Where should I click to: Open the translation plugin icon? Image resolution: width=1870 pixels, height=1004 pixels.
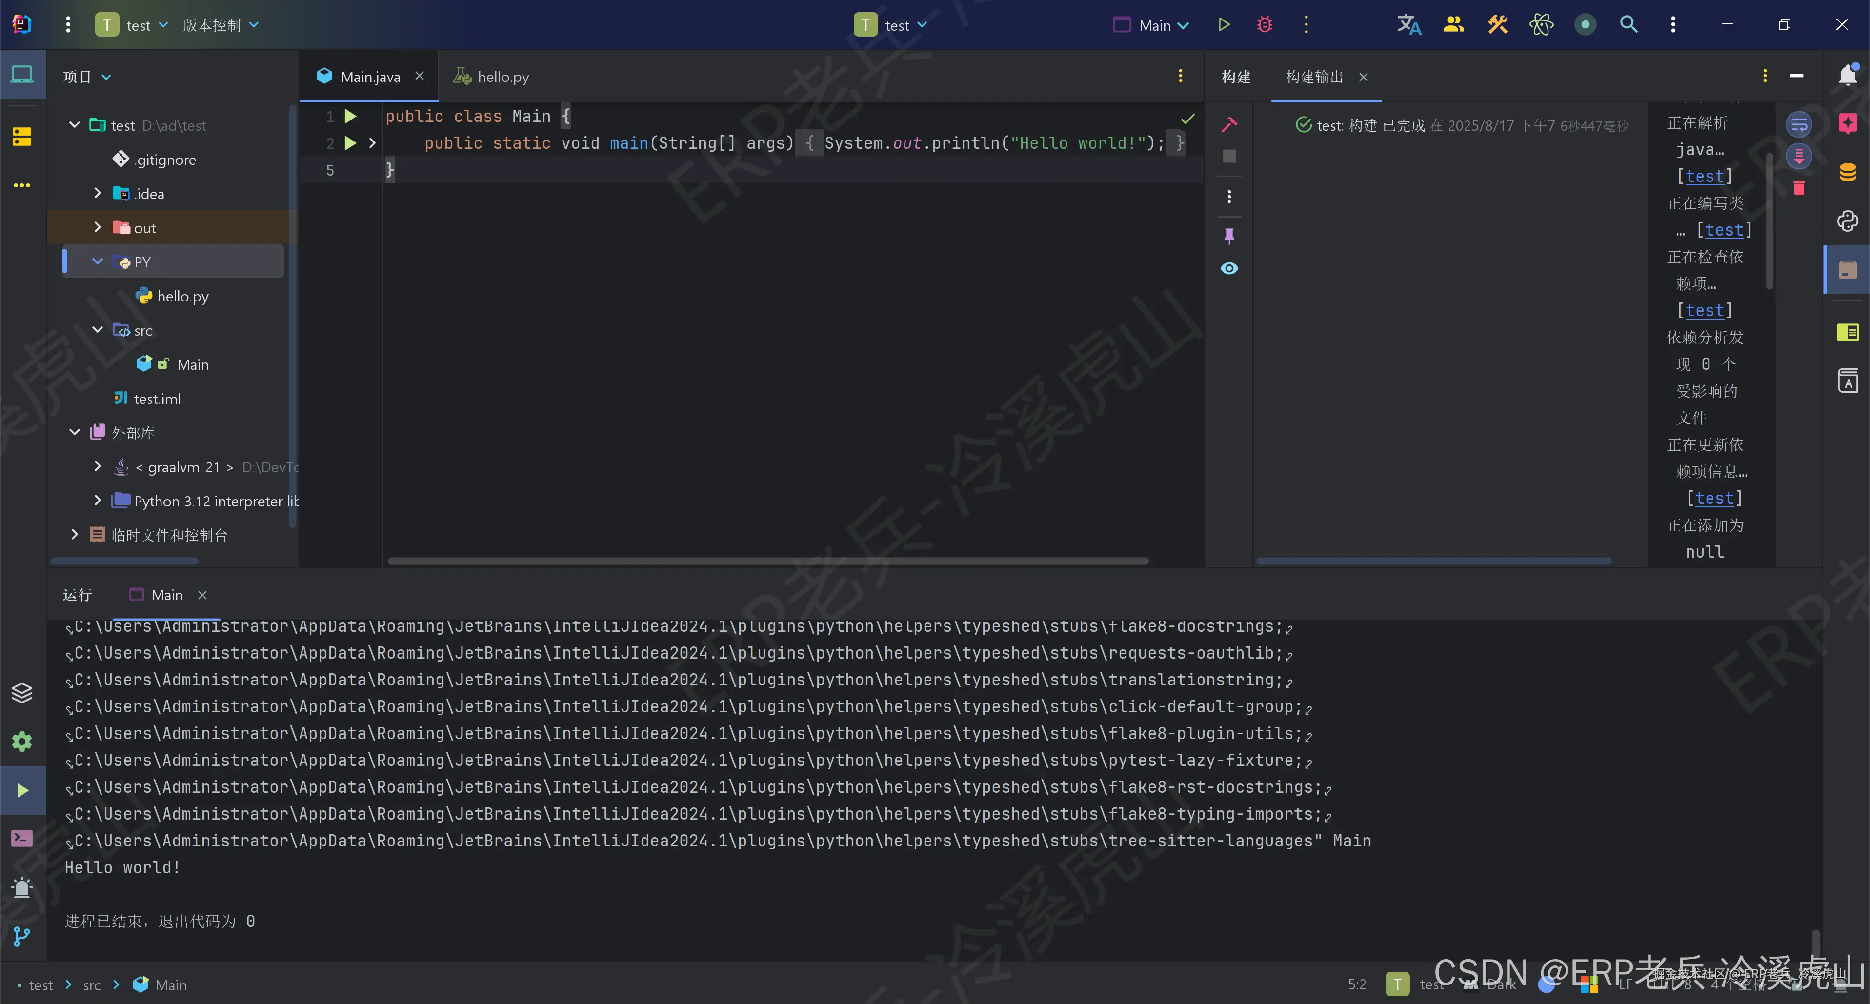pos(1408,25)
